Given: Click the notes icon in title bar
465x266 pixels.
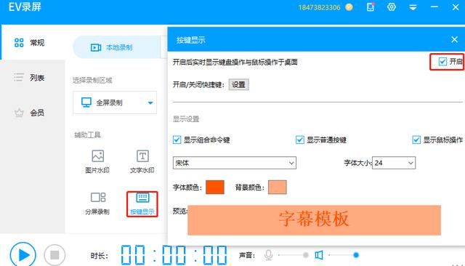Looking at the screenshot, I should pos(371,7).
